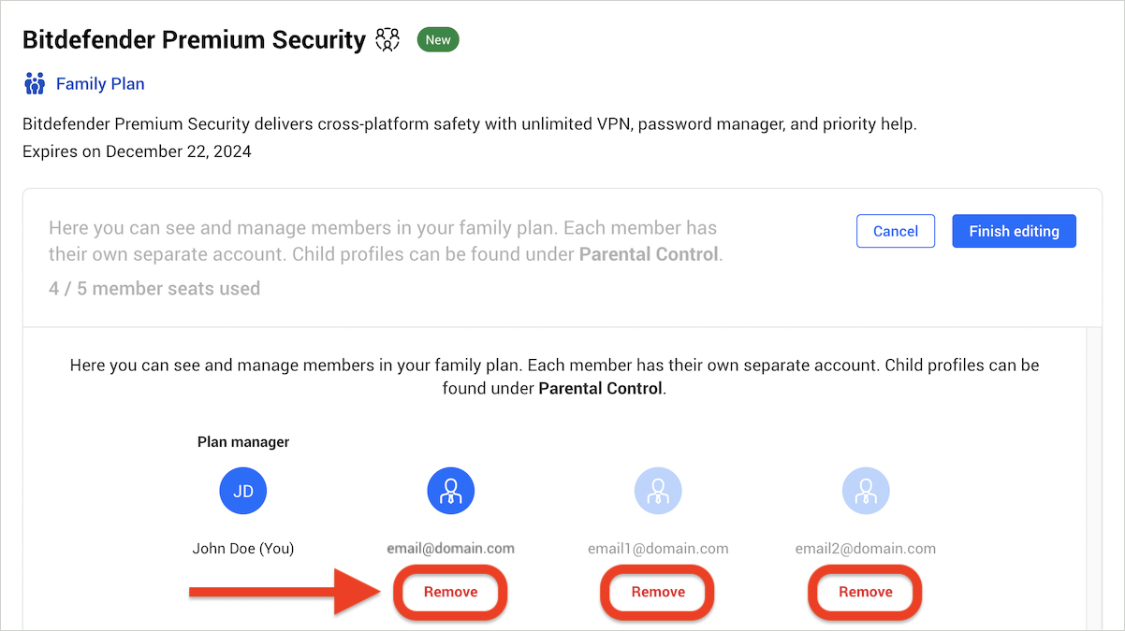
Task: Remove member email@domain.com
Action: 451,592
